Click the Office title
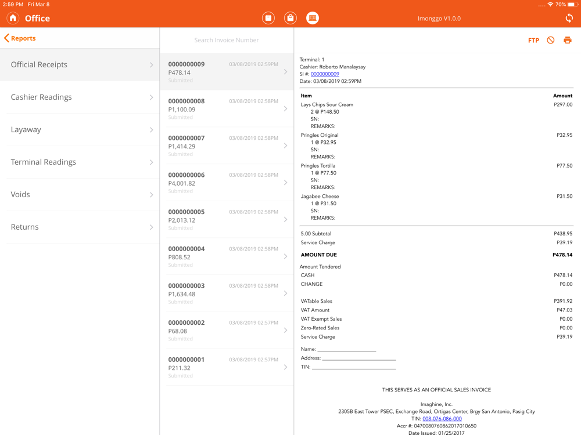 tap(37, 19)
